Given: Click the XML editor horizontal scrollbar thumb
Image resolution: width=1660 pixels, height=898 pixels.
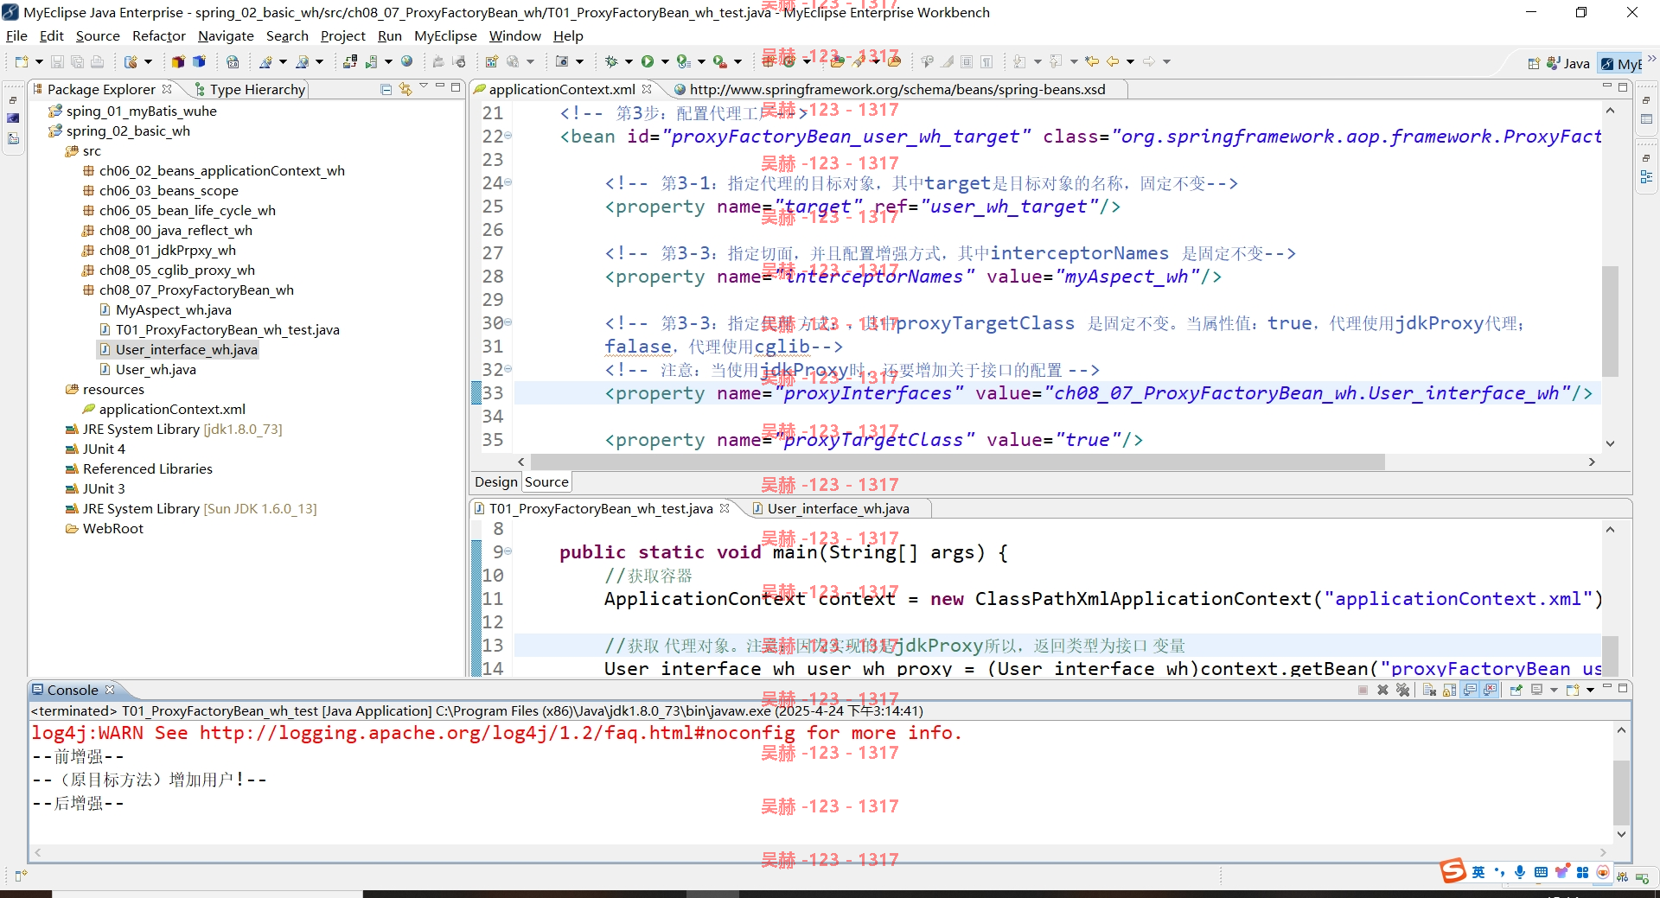Looking at the screenshot, I should (x=958, y=462).
